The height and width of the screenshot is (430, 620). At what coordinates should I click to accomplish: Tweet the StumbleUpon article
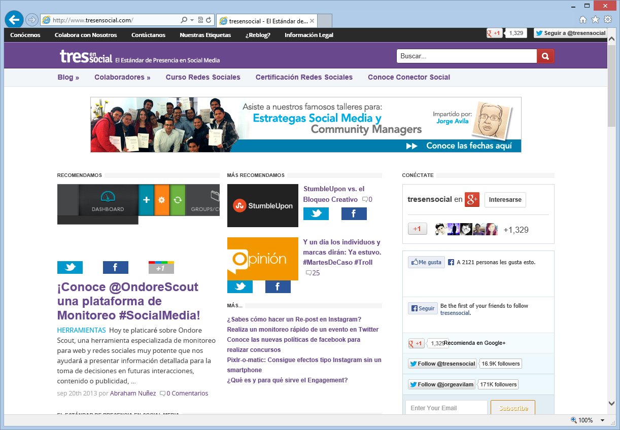tap(316, 213)
